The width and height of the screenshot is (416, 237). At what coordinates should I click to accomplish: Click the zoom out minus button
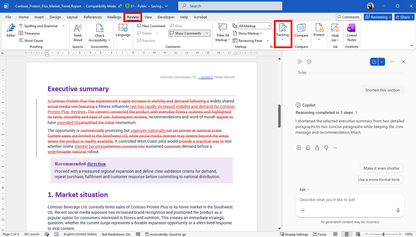coord(367,234)
